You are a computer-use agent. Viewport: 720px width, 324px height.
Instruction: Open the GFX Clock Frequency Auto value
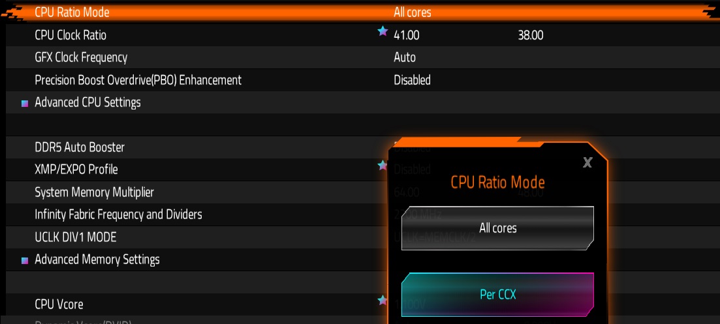[405, 57]
